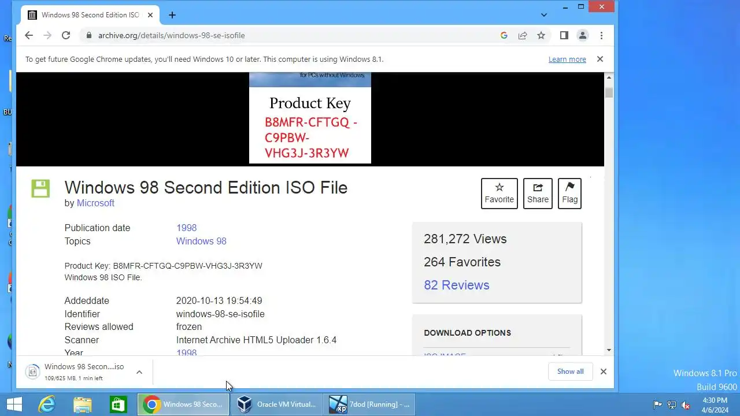
Task: Share this page via the address bar icon
Action: (x=523, y=35)
